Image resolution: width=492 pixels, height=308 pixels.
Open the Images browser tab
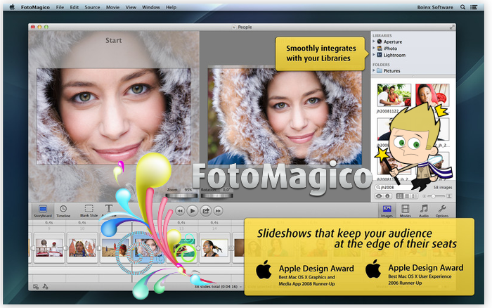click(387, 211)
